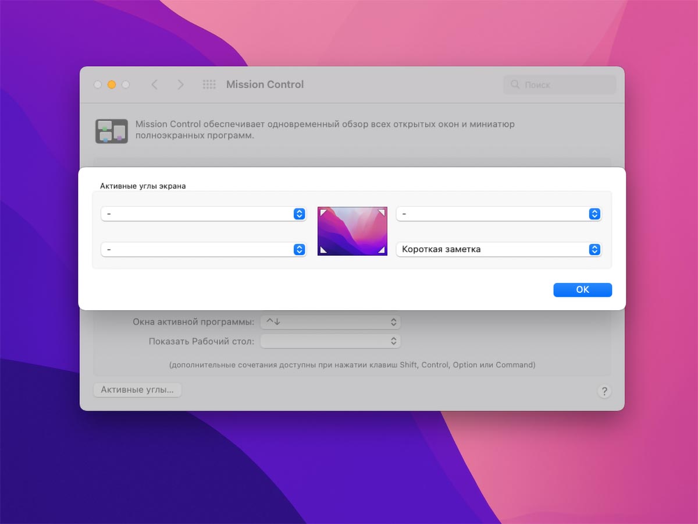Open the top-right hot corner dropdown
Image resolution: width=698 pixels, height=524 pixels.
(498, 214)
